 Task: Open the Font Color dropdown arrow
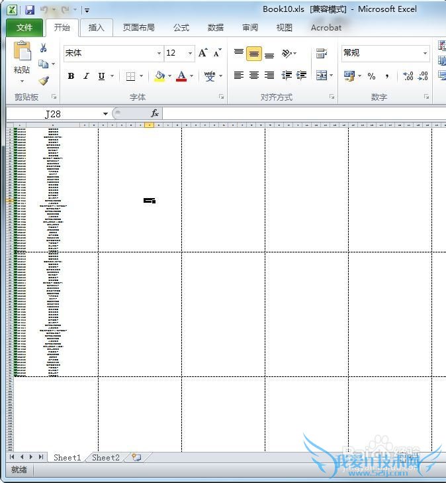point(192,76)
